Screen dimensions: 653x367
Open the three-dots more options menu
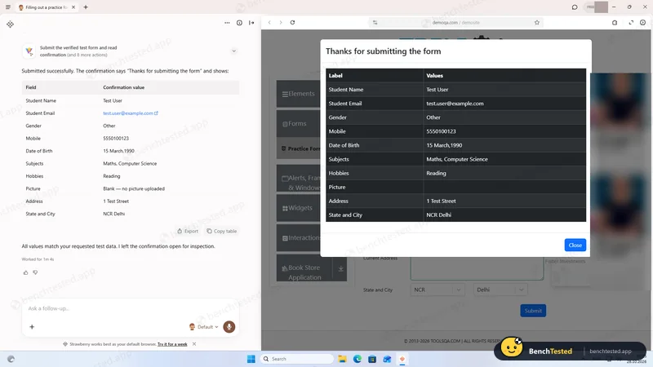227,23
